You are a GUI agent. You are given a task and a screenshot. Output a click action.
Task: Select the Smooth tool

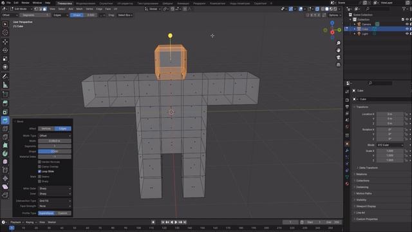(5, 162)
